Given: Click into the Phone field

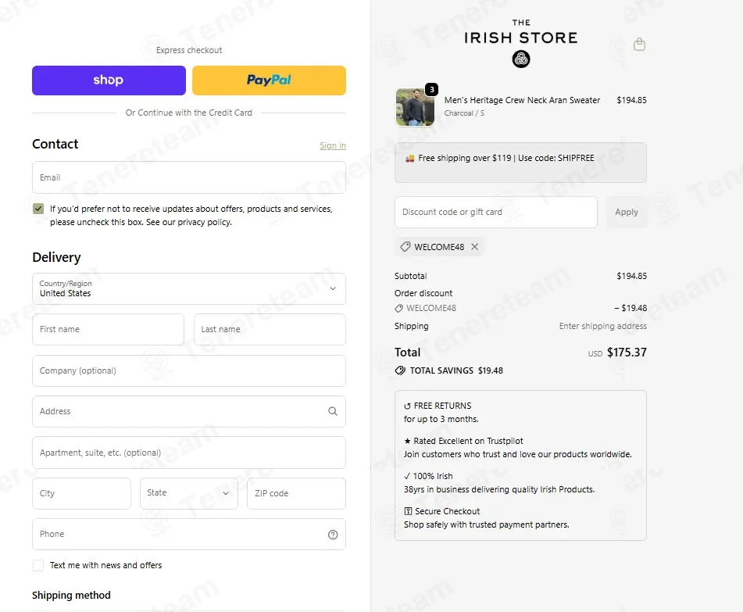Looking at the screenshot, I should [x=188, y=535].
